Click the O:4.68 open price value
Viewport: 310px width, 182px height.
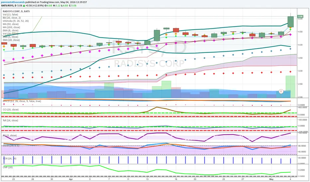48,6
